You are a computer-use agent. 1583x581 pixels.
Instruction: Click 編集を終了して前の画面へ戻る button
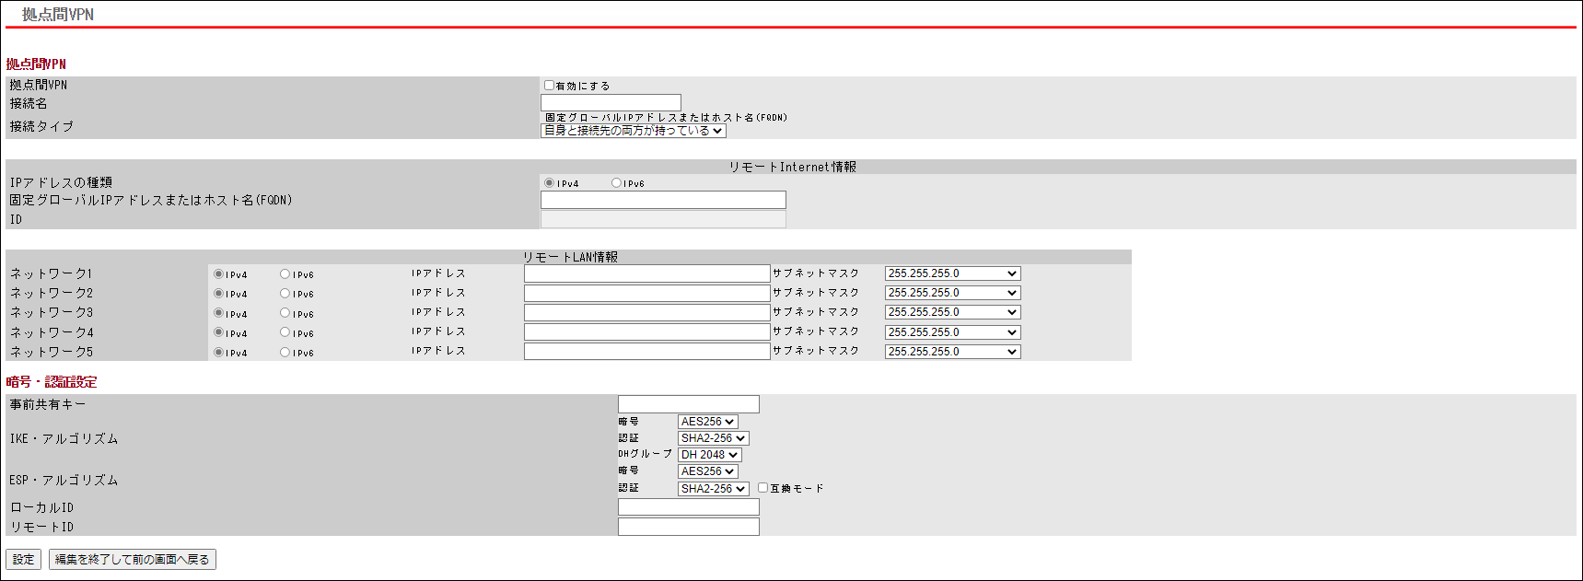(x=133, y=559)
